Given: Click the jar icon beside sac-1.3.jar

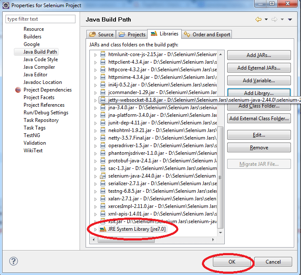Looking at the screenshot, I should (x=103, y=168).
